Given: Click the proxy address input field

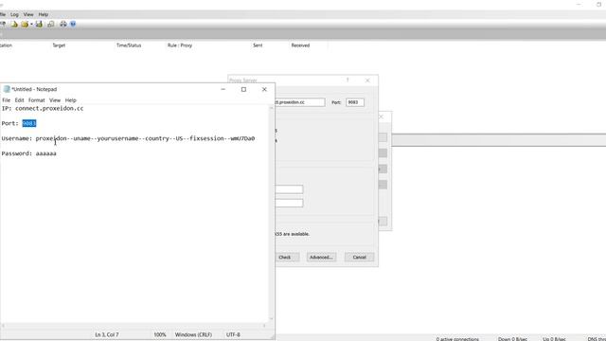Looking at the screenshot, I should tap(300, 102).
